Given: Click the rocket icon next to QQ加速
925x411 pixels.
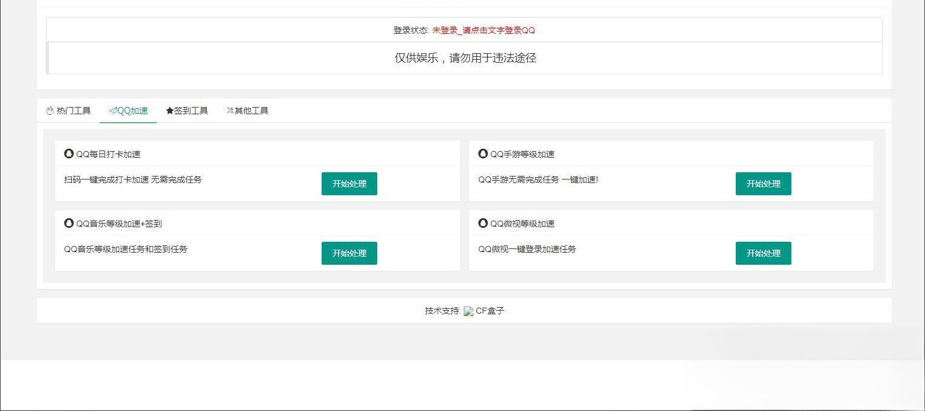Looking at the screenshot, I should pos(112,111).
